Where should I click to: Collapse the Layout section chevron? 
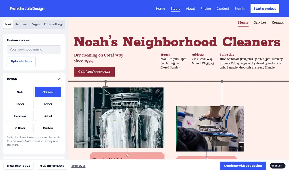click(60, 79)
